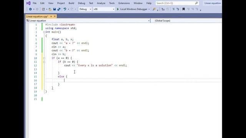Collapse the if (a == 0) block

click(x=44, y=58)
